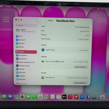Click the forward navigation chevron

[45, 20]
